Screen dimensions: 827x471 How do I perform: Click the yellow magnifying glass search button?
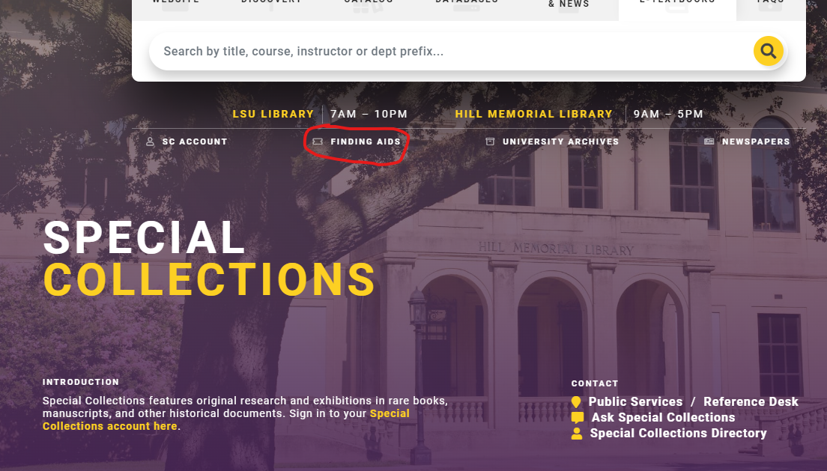[x=768, y=51]
